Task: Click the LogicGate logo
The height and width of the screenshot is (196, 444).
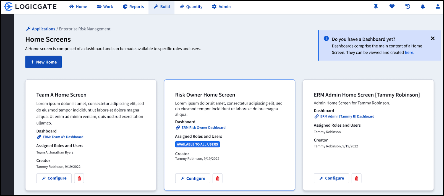Action: tap(30, 7)
